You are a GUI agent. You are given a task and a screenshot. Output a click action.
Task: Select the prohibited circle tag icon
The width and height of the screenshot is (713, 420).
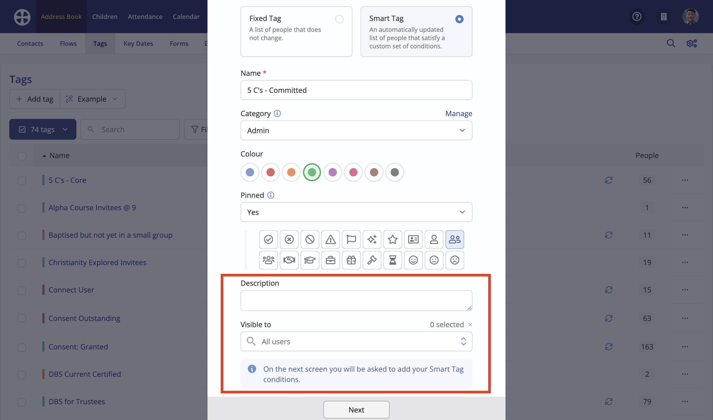310,239
